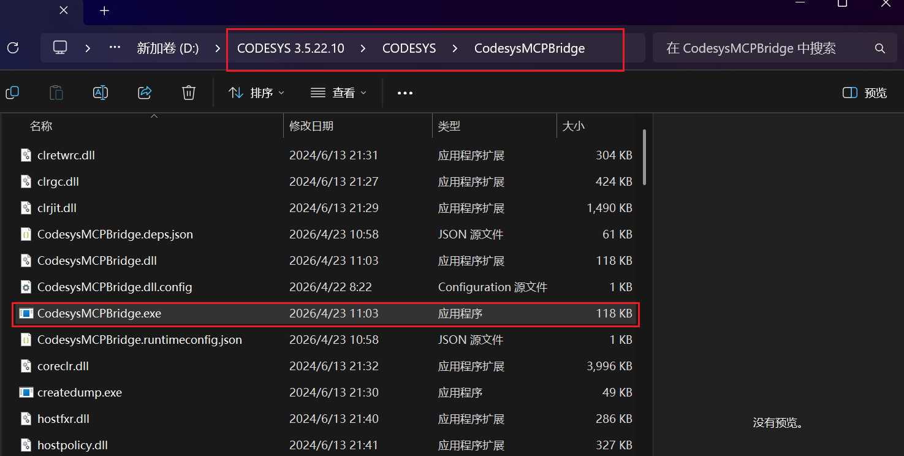Go to the CODESYS breadcrumb folder

409,48
